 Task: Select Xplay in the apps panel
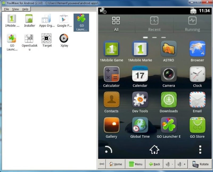(x=64, y=40)
